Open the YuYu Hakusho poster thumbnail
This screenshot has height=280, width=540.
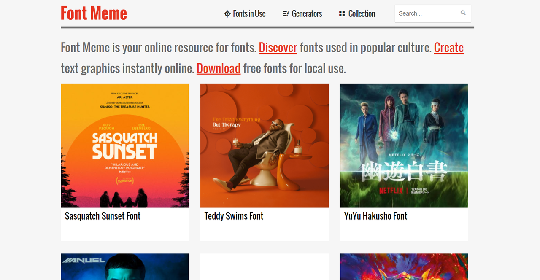tap(404, 145)
